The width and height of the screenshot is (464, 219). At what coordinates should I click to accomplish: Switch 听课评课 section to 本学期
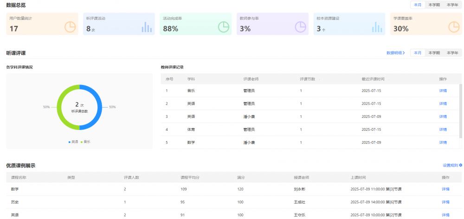point(434,53)
